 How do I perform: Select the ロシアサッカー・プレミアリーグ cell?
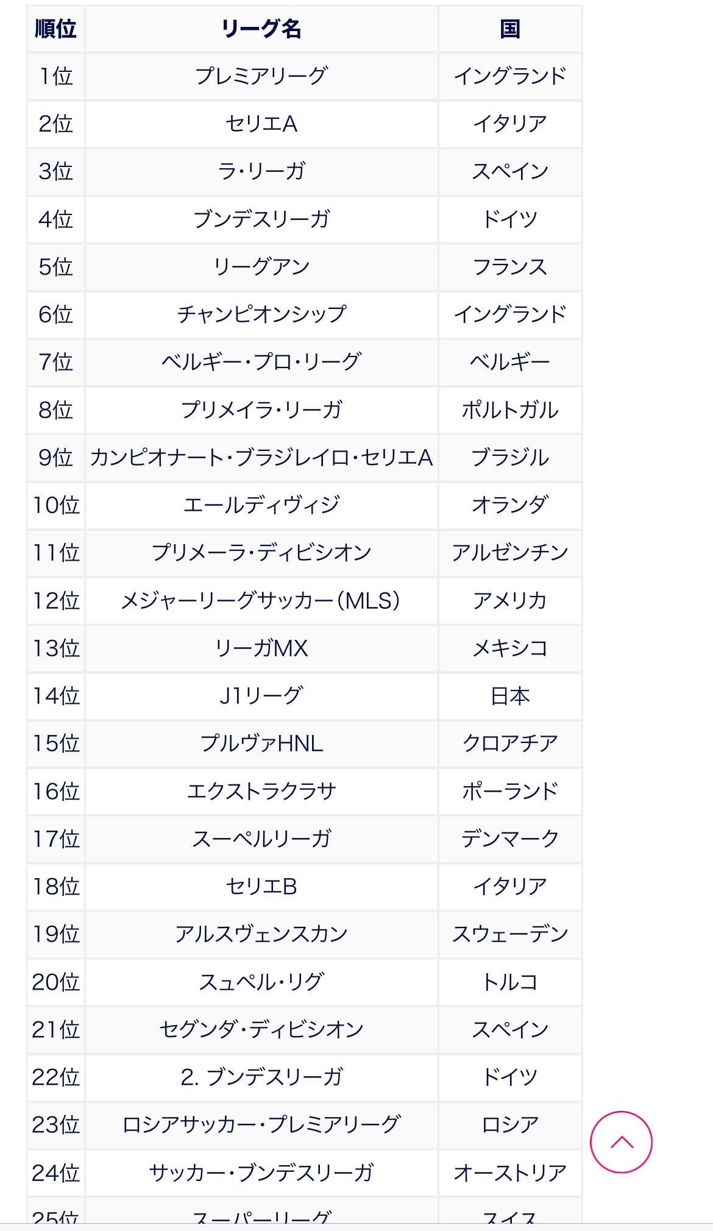tap(261, 1124)
